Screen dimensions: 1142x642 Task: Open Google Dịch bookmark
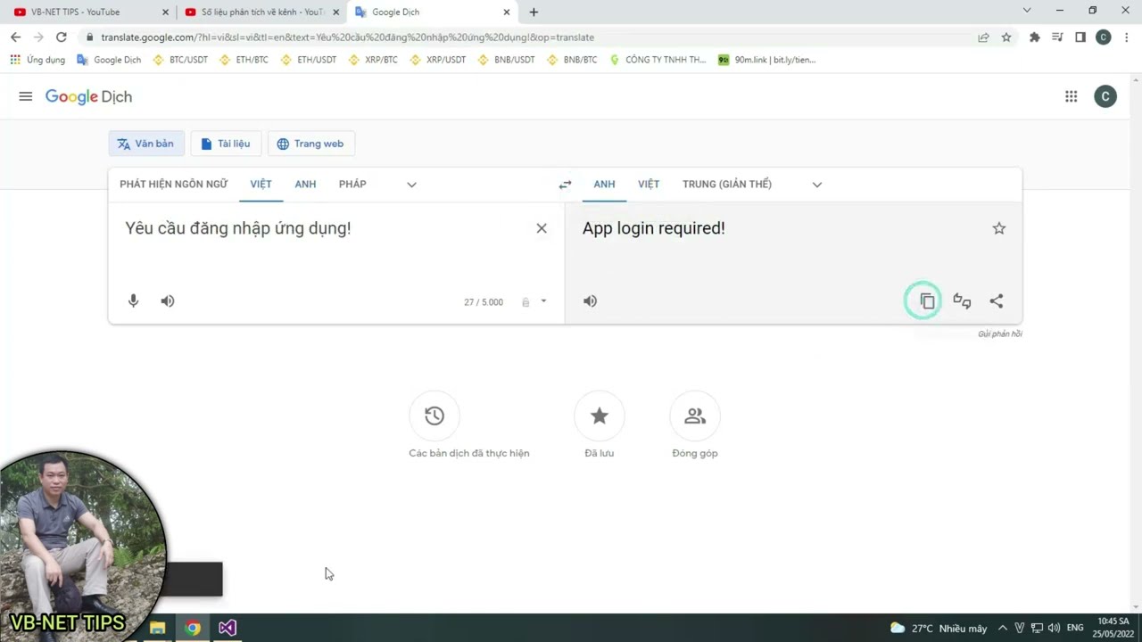point(109,60)
